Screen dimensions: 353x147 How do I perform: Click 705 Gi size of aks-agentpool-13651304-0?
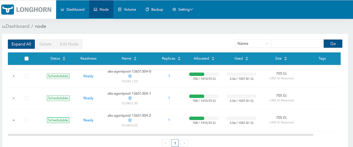pyautogui.click(x=281, y=74)
